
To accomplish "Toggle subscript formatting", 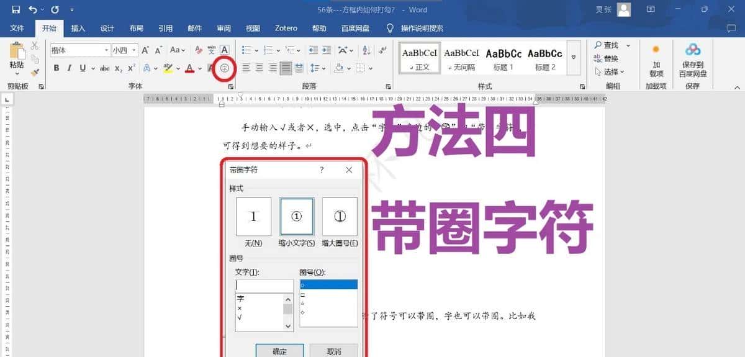I will [x=119, y=68].
